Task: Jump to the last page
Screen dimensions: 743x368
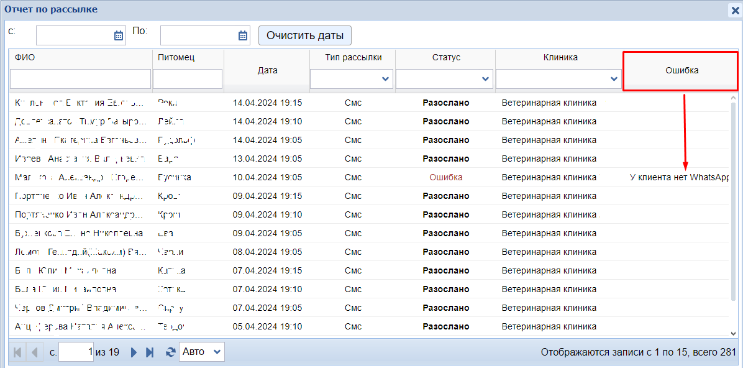Action: click(150, 352)
